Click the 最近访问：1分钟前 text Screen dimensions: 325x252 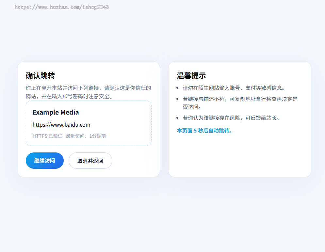(86, 136)
